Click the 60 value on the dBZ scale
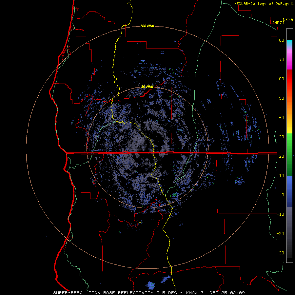 [282, 79]
